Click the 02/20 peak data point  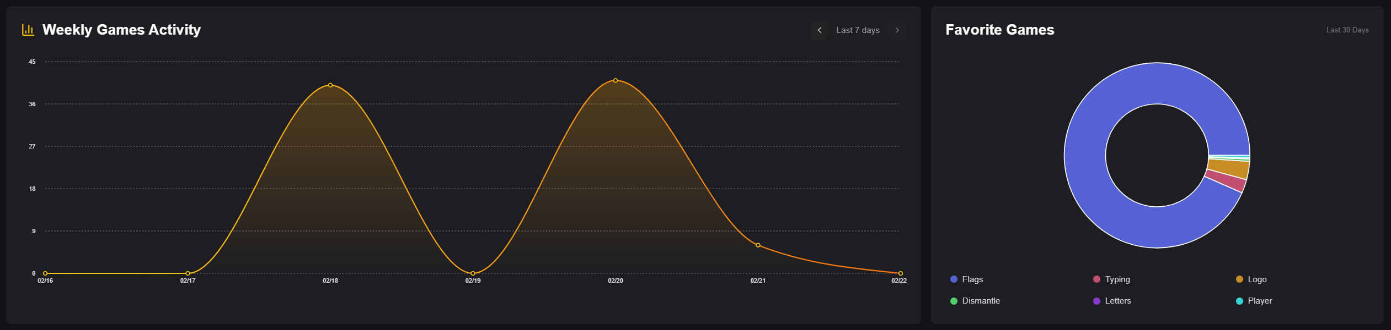pos(616,81)
